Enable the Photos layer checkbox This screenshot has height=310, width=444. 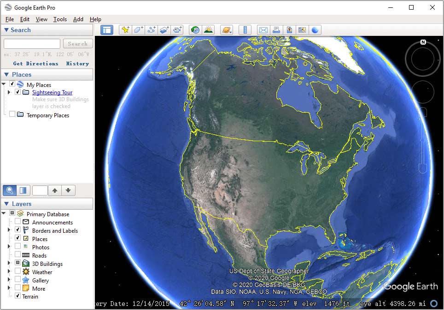pyautogui.click(x=18, y=246)
